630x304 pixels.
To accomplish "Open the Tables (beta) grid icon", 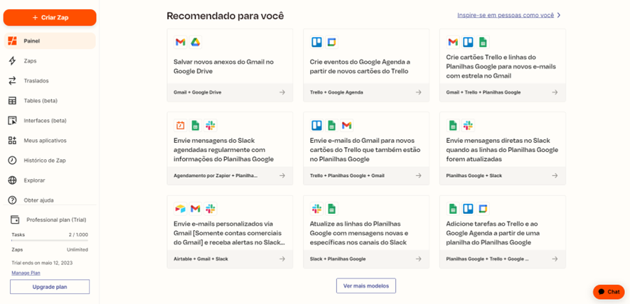I will tap(12, 101).
